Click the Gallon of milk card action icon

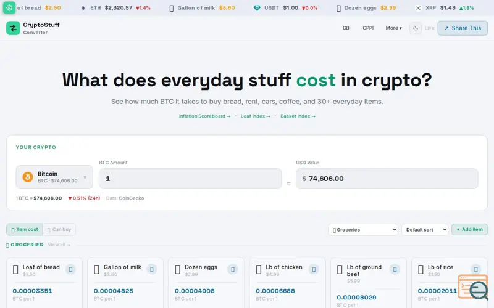tap(151, 269)
